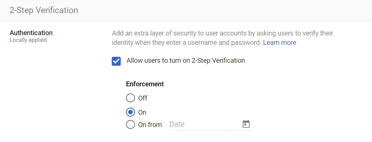Open the calendar date picker icon

(246, 124)
